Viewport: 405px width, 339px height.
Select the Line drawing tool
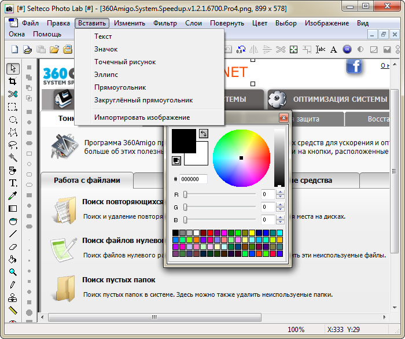[x=13, y=234]
